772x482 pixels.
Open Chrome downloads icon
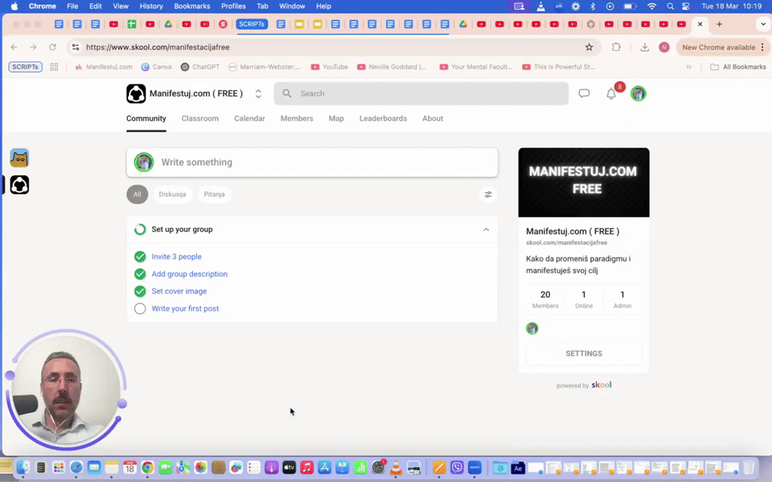pyautogui.click(x=645, y=47)
